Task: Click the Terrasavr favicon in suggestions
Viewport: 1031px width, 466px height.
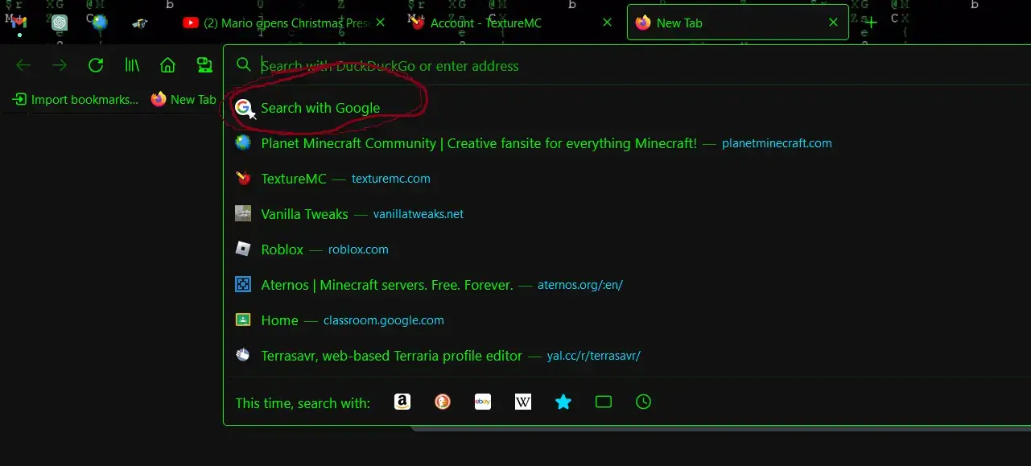Action: coord(243,355)
